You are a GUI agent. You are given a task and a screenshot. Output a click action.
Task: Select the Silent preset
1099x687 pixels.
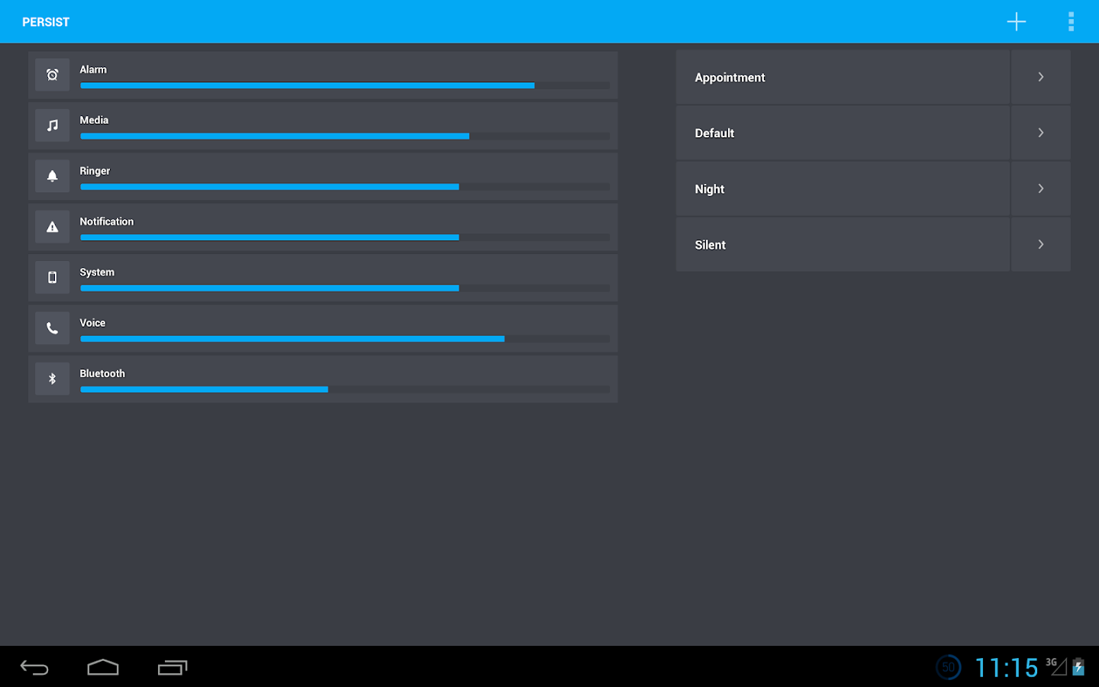[x=843, y=244]
